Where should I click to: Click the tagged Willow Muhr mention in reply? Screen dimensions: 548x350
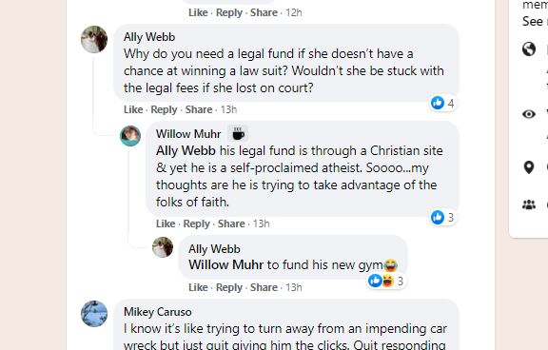[225, 264]
